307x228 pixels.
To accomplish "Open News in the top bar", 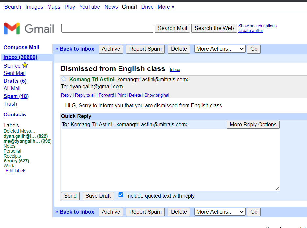I will [111, 7].
